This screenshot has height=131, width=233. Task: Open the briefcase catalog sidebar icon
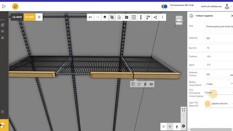pyautogui.click(x=3, y=31)
